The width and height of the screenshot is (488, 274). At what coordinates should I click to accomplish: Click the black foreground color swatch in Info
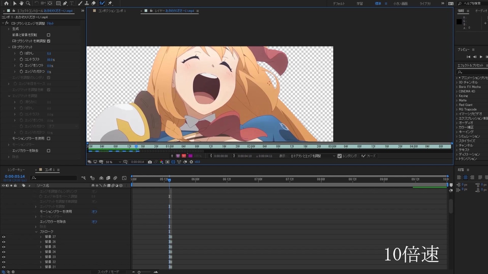pos(459,22)
